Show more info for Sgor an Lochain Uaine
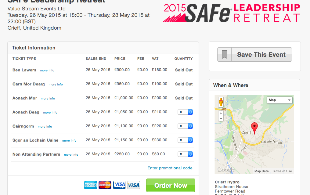310x195 pixels. pos(69,141)
